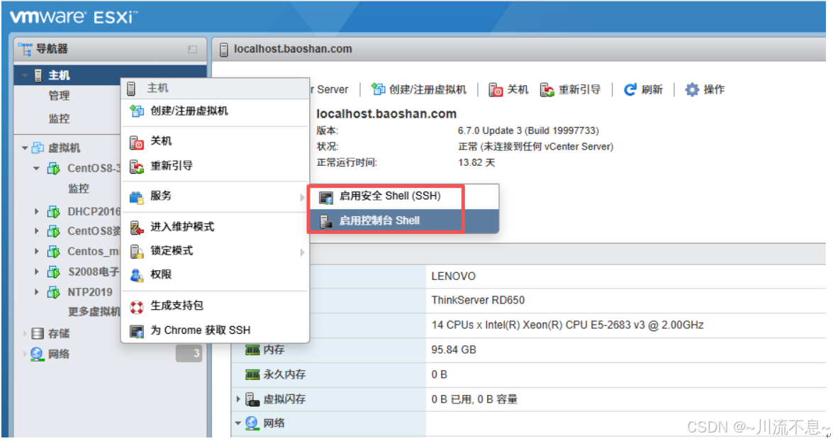The height and width of the screenshot is (441, 833).
Task: Click the network count badge 3
Action: click(x=189, y=353)
